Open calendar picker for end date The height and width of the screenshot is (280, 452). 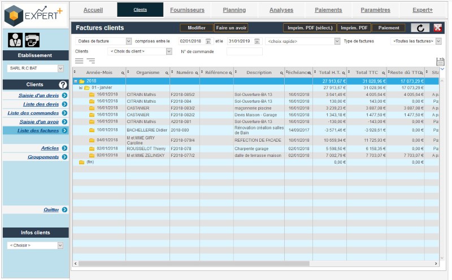[x=257, y=41]
